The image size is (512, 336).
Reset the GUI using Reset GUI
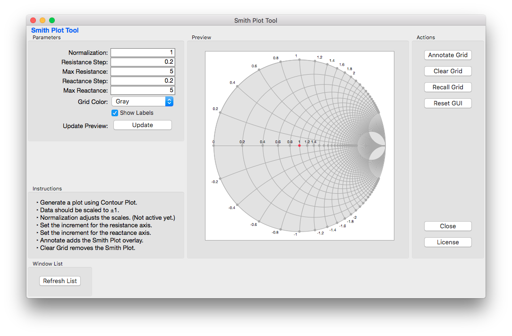click(447, 103)
